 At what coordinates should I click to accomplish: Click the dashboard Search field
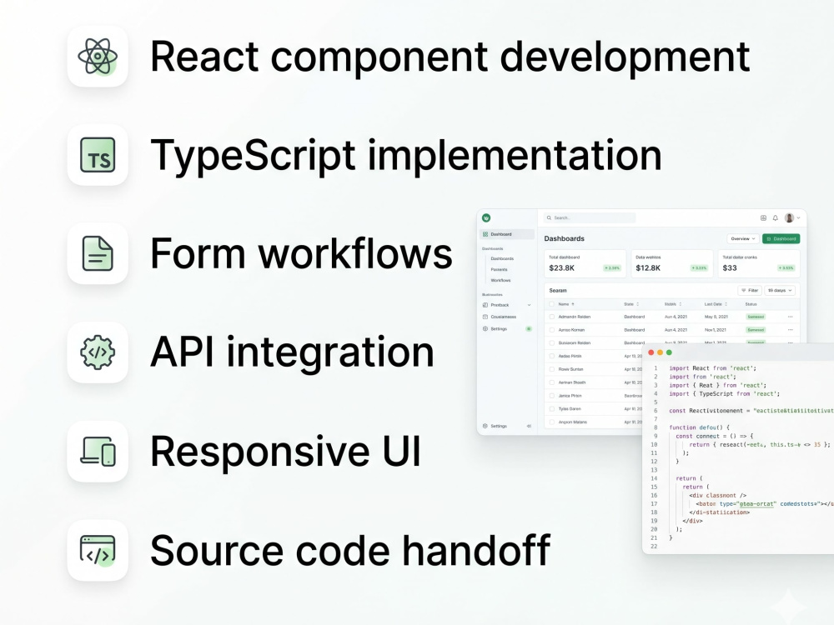590,217
